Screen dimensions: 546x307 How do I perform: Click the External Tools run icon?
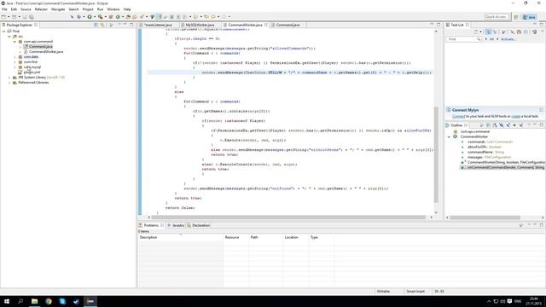click(101, 17)
